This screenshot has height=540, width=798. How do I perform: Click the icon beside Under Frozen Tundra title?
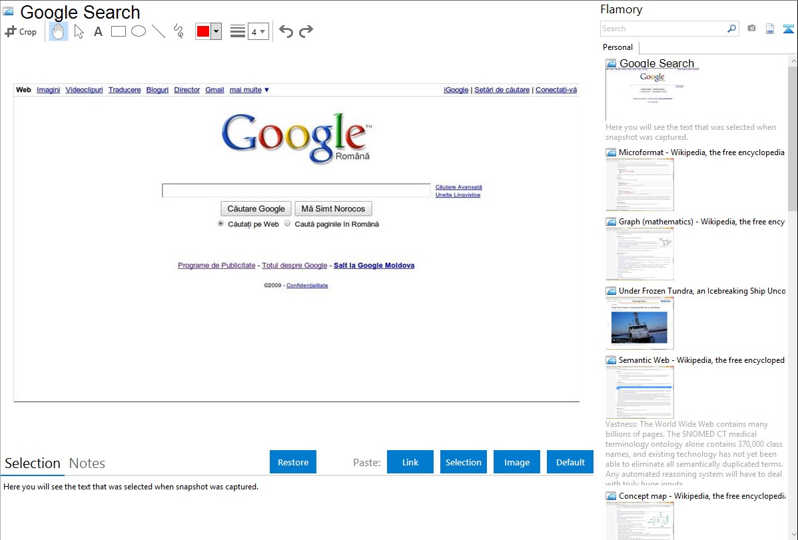[x=611, y=291]
